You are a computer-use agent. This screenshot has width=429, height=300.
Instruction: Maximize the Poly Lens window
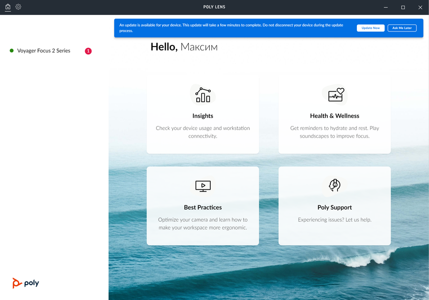[x=403, y=7]
